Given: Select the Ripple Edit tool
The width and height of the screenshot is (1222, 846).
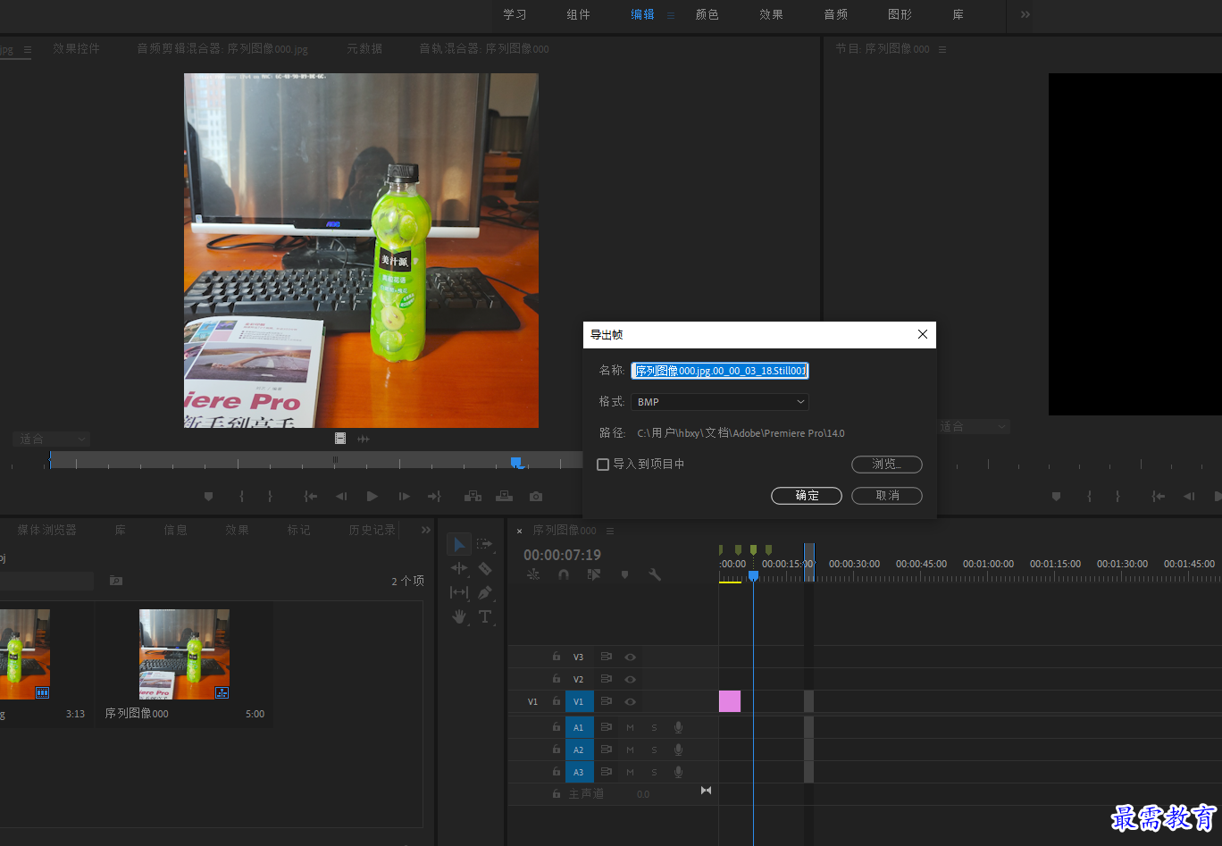Looking at the screenshot, I should 459,568.
